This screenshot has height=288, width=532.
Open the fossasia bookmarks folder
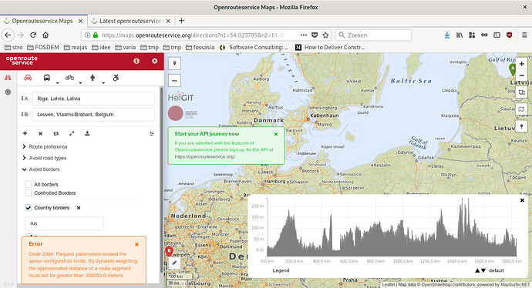point(200,48)
